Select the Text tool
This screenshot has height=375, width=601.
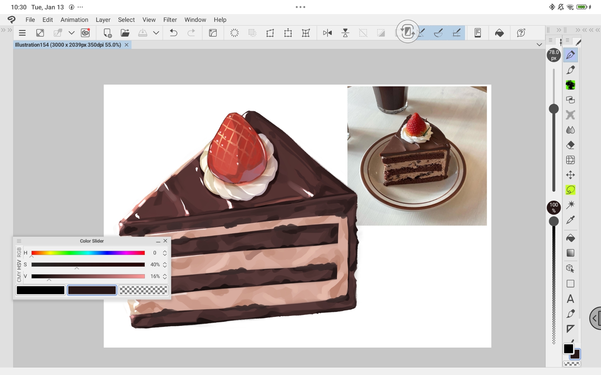[x=570, y=299]
